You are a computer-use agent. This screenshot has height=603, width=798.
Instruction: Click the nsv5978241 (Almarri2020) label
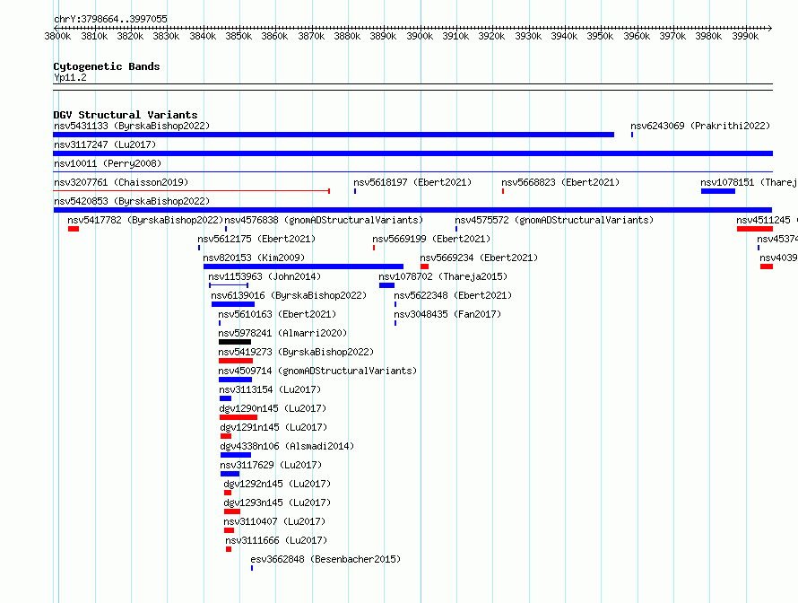point(282,333)
